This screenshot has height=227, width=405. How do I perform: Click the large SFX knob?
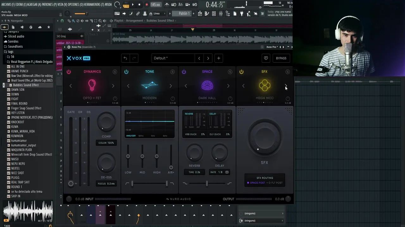point(265,138)
